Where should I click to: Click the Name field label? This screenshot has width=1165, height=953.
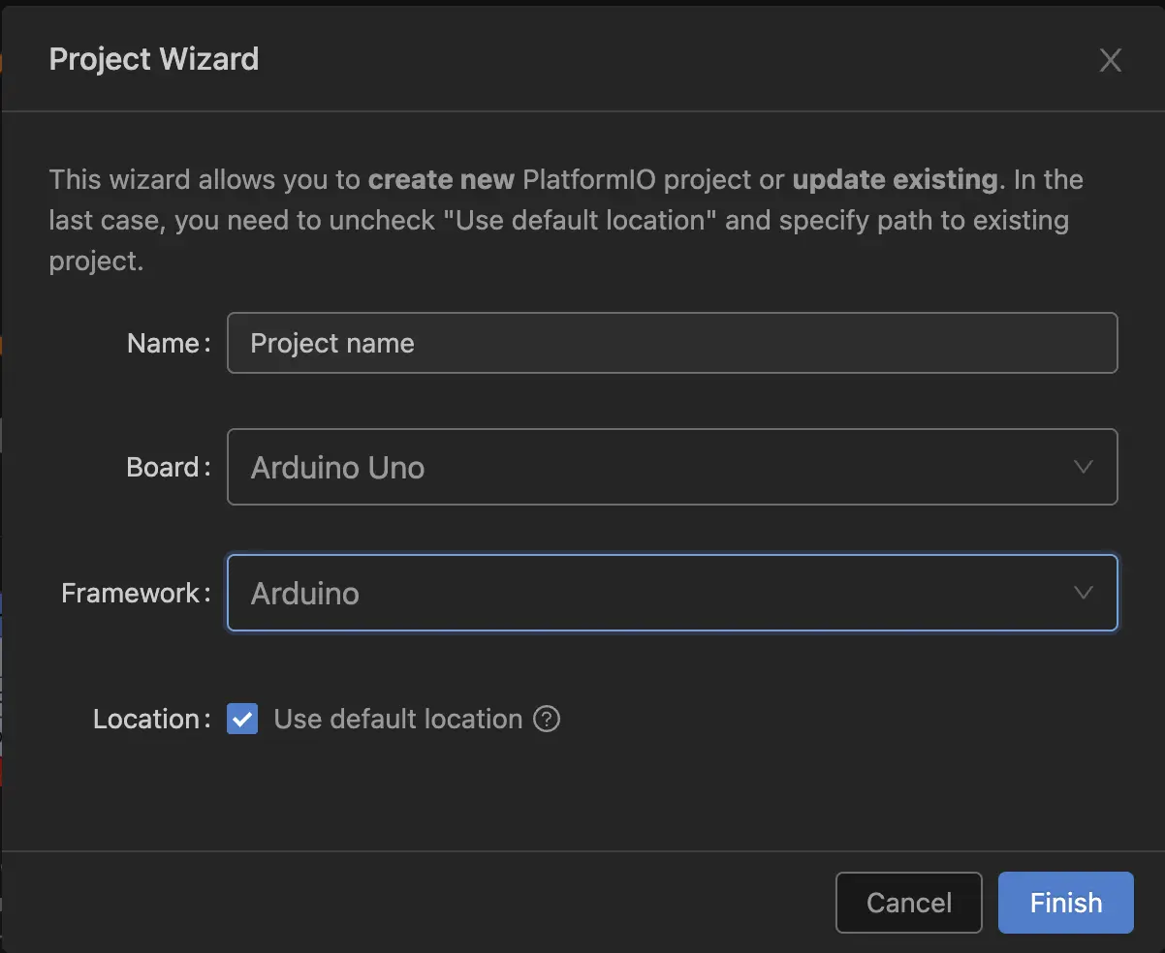click(x=167, y=343)
